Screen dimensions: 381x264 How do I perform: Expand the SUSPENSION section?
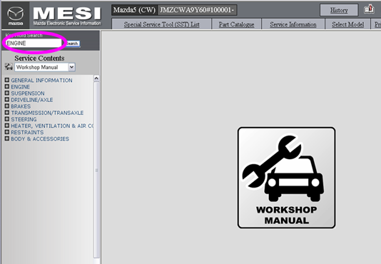point(7,93)
